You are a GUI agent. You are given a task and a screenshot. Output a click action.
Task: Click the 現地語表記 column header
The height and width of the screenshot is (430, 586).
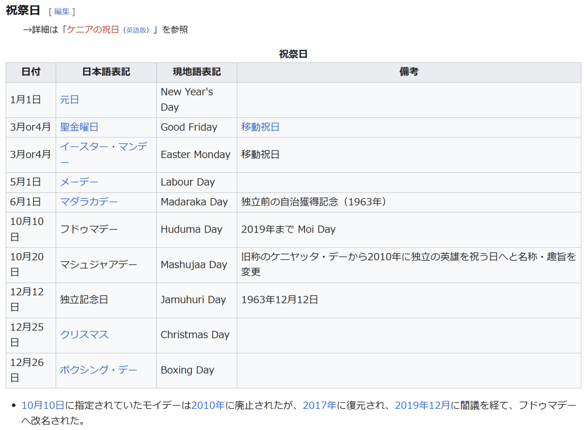coord(196,72)
